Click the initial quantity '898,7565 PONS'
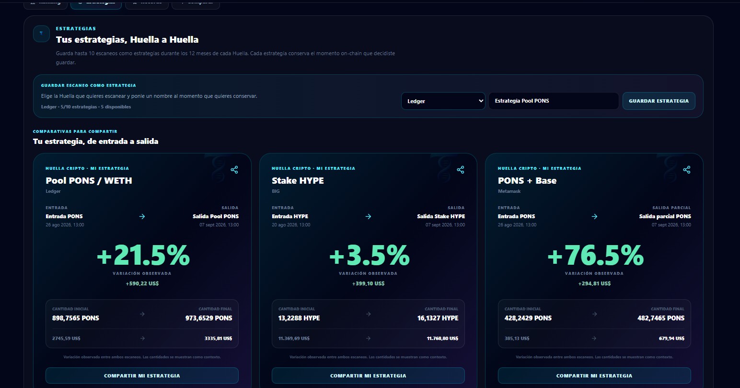Image resolution: width=740 pixels, height=388 pixels. 76,318
